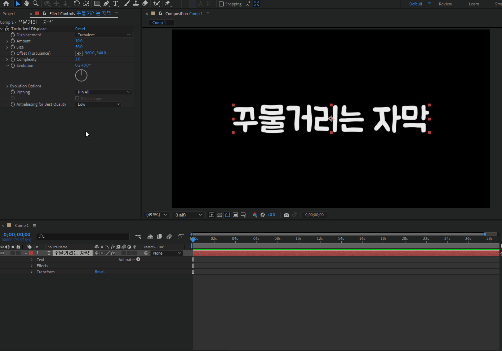Viewport: 502px width, 351px height.
Task: Expand the Effects property in timeline
Action: [x=31, y=266]
